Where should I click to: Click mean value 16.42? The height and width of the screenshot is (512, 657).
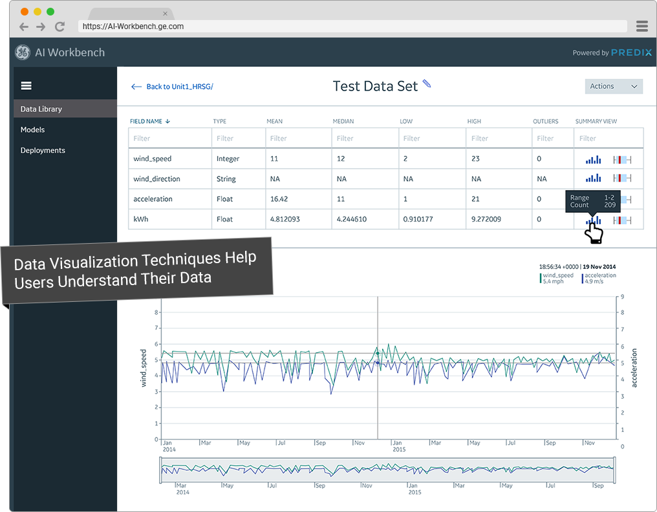pyautogui.click(x=279, y=199)
